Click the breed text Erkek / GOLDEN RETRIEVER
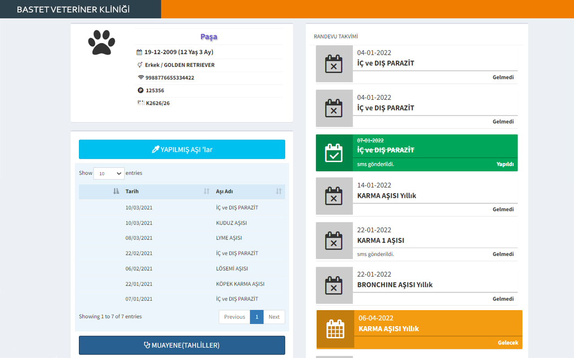Image resolution: width=574 pixels, height=358 pixels. click(x=180, y=65)
